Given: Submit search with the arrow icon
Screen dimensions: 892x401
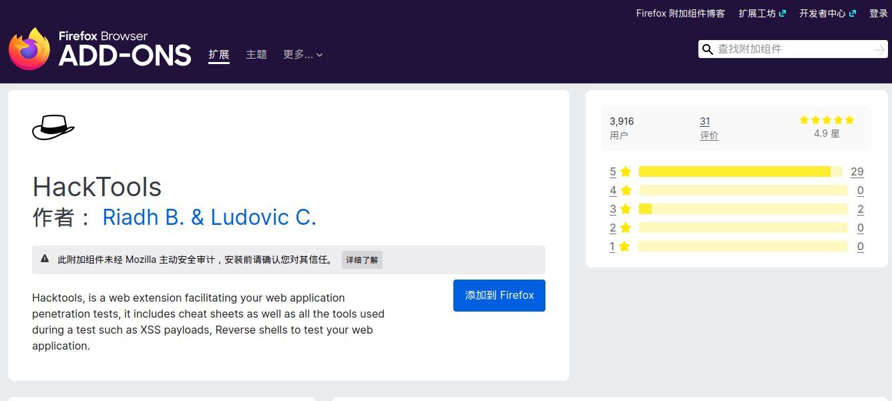Looking at the screenshot, I should [880, 49].
